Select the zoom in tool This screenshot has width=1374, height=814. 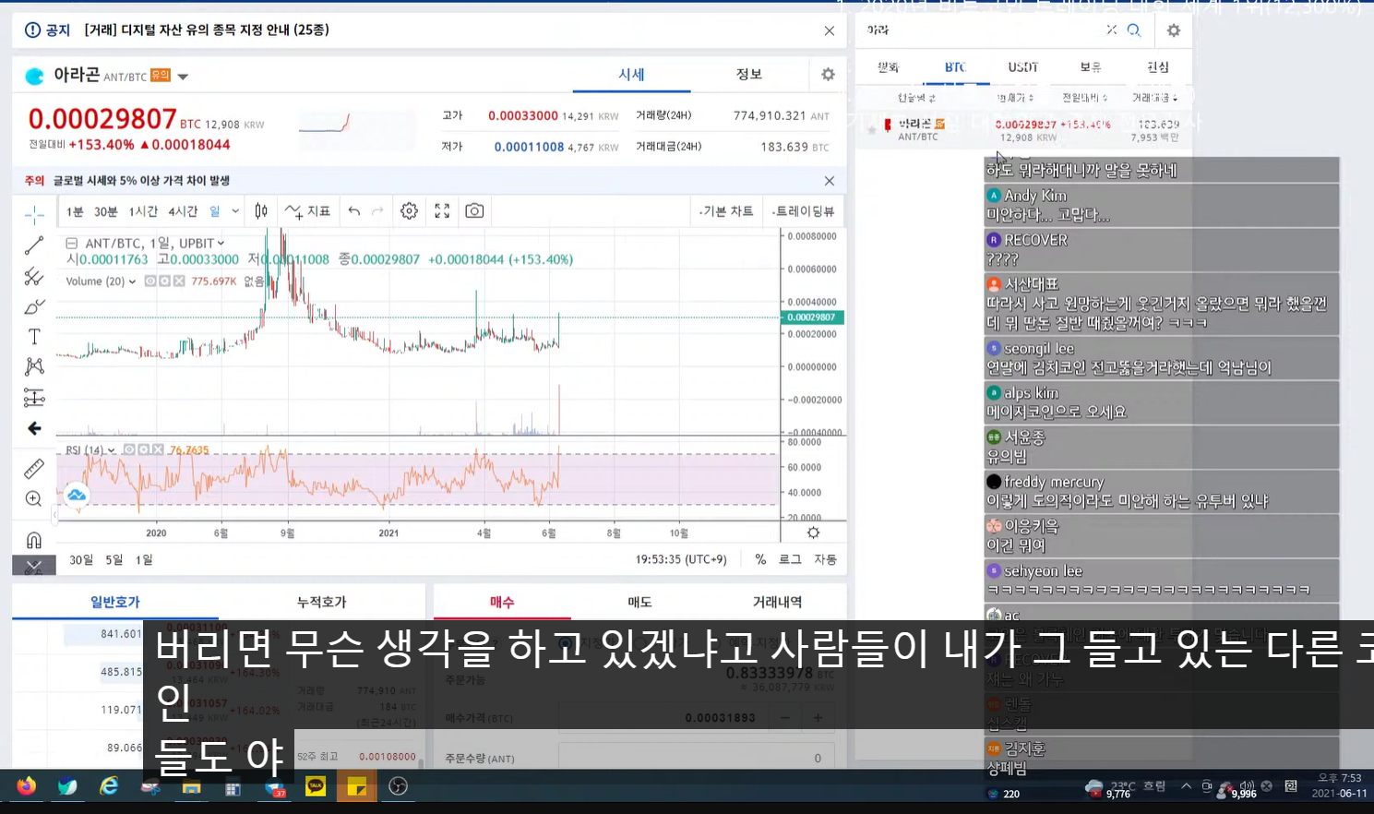click(x=34, y=499)
